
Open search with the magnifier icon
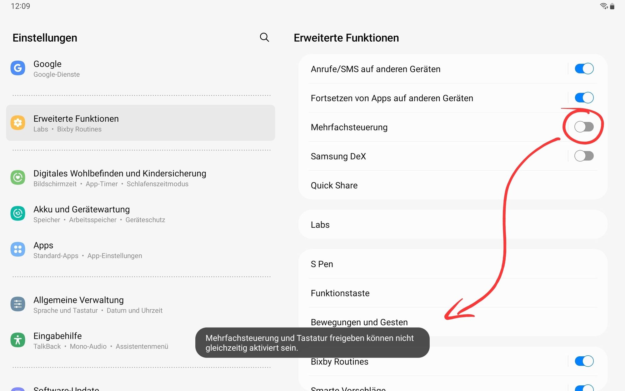click(x=264, y=37)
